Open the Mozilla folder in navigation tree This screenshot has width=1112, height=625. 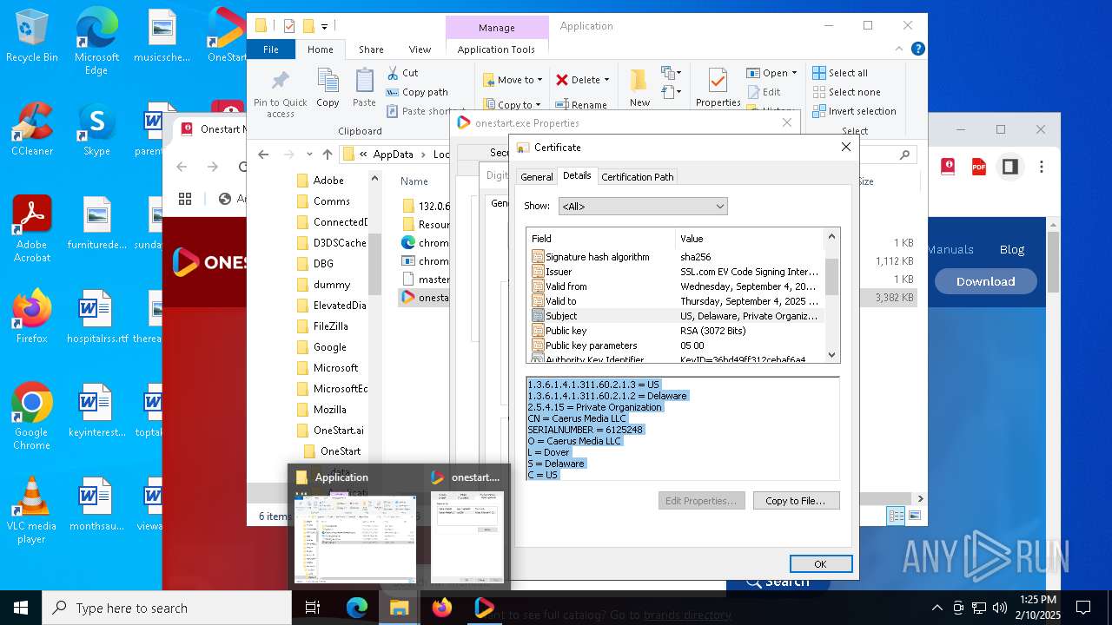click(x=329, y=410)
